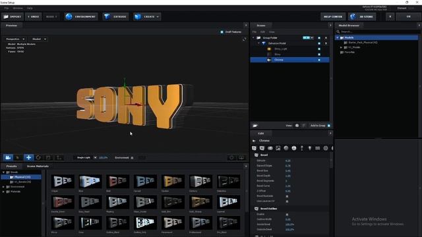Image resolution: width=422 pixels, height=237 pixels.
Task: Toggle visibility of Chrome material
Action: (x=319, y=60)
